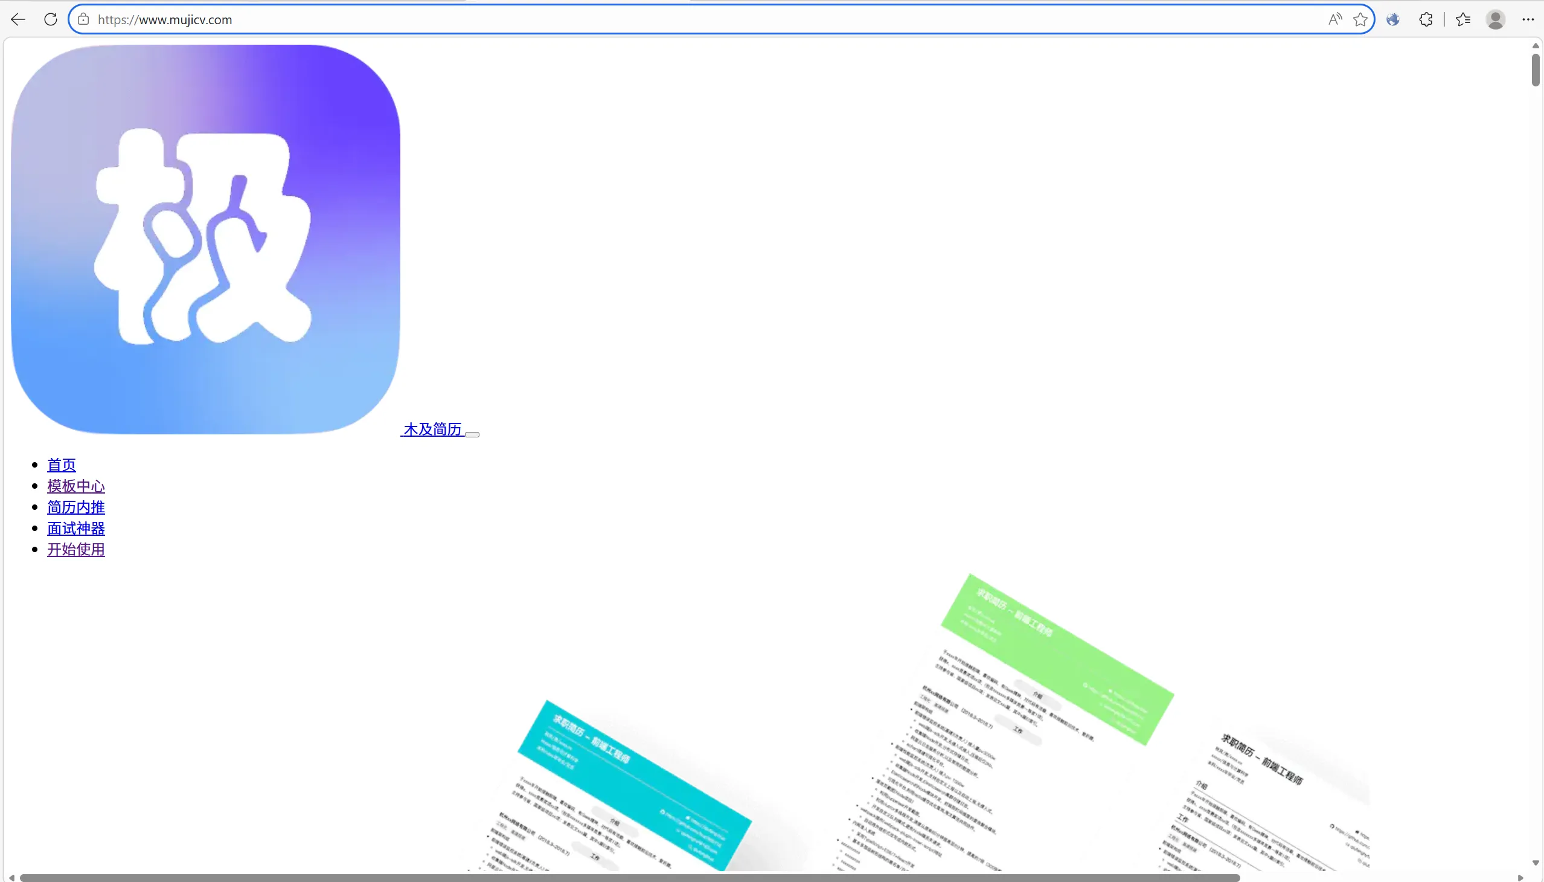Screen dimensions: 1544x882
Task: Add this page to favorites
Action: [x=1359, y=19]
